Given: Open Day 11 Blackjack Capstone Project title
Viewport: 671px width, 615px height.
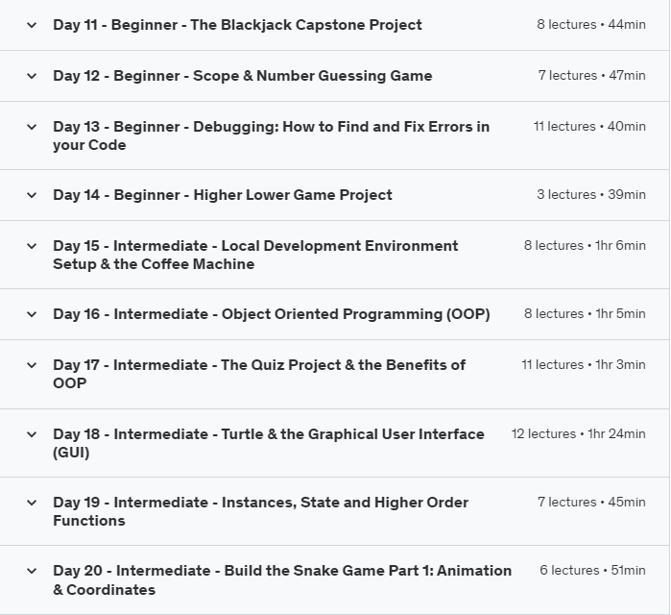Looking at the screenshot, I should click(x=237, y=25).
